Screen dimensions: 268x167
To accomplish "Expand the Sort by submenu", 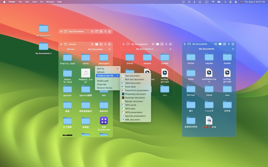I will pos(108,69).
